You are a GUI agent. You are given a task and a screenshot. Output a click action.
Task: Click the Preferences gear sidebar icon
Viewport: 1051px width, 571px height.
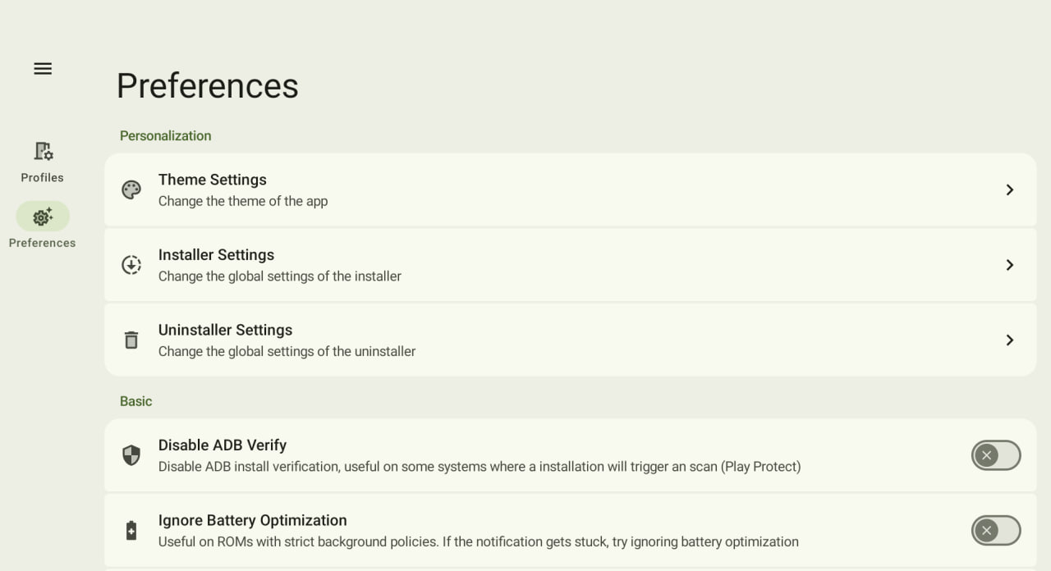click(42, 217)
